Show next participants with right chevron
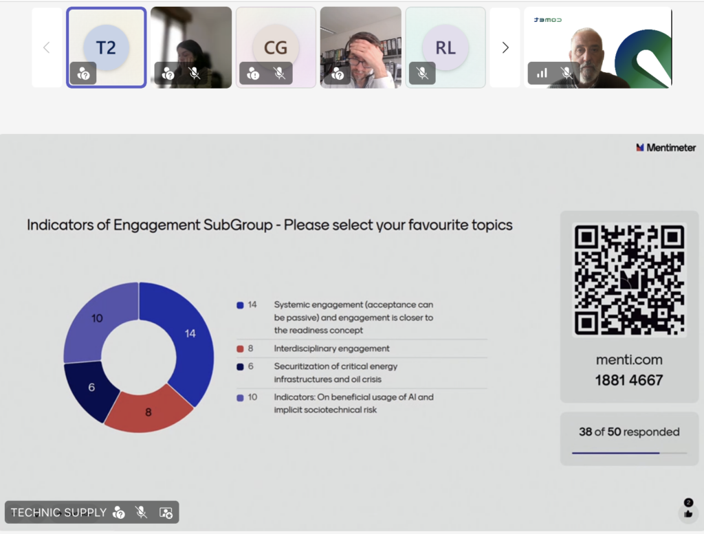704x534 pixels. click(x=505, y=47)
